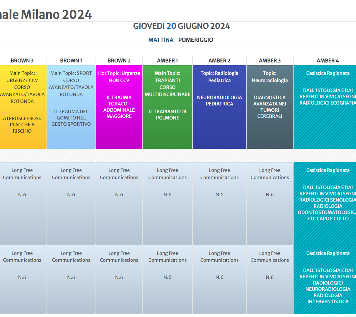
Task: Click the AMBER 2 room header
Action: click(219, 61)
